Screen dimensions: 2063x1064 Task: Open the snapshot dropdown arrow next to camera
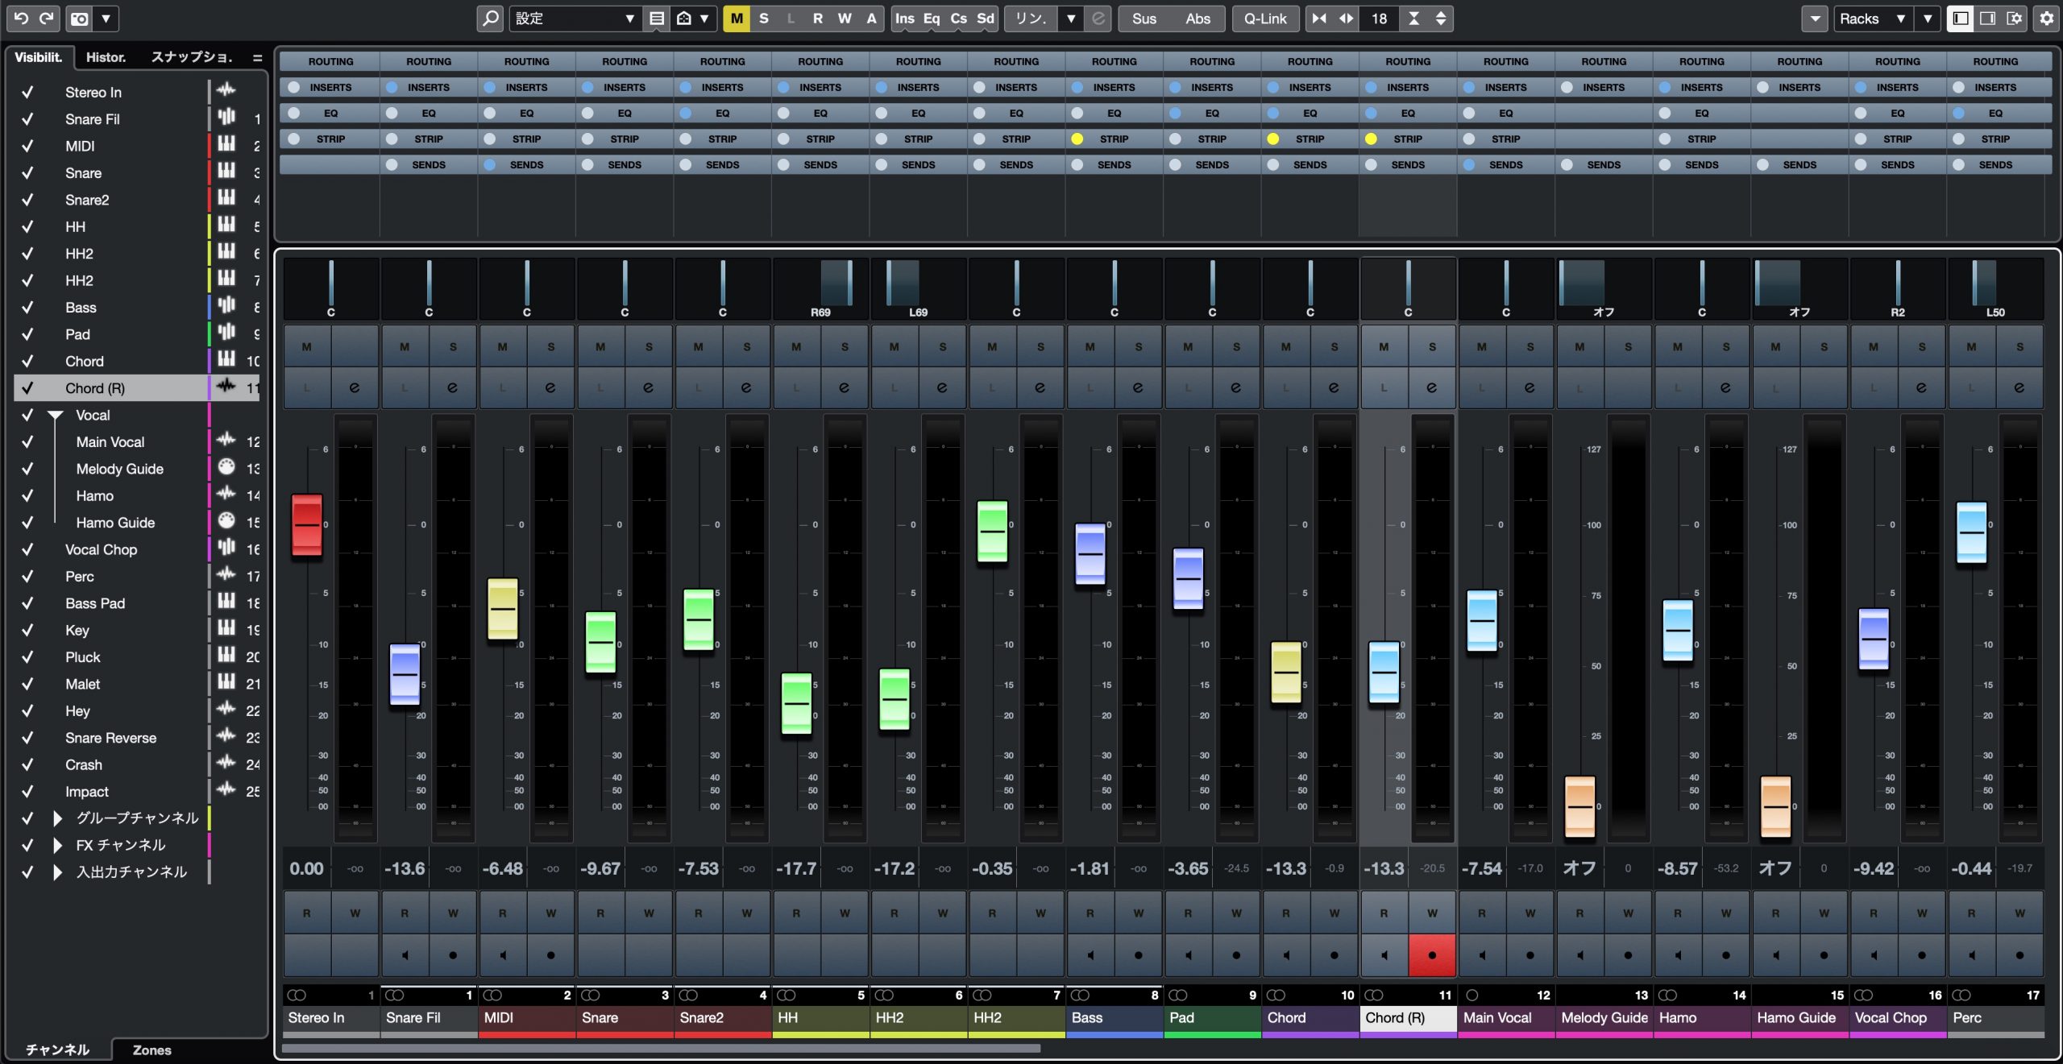[106, 18]
